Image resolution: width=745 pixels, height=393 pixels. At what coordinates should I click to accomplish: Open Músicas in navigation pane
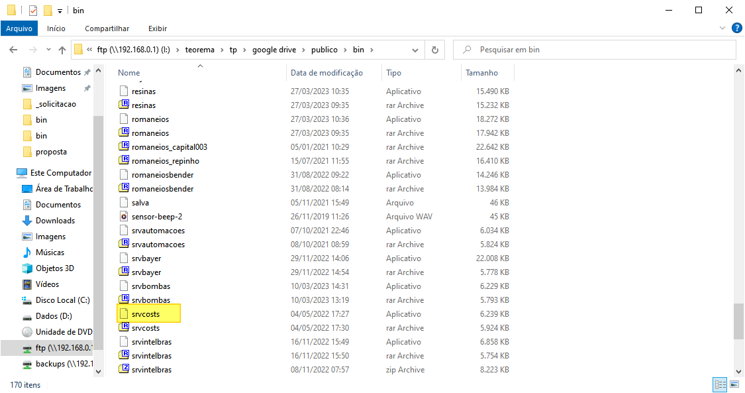[50, 253]
